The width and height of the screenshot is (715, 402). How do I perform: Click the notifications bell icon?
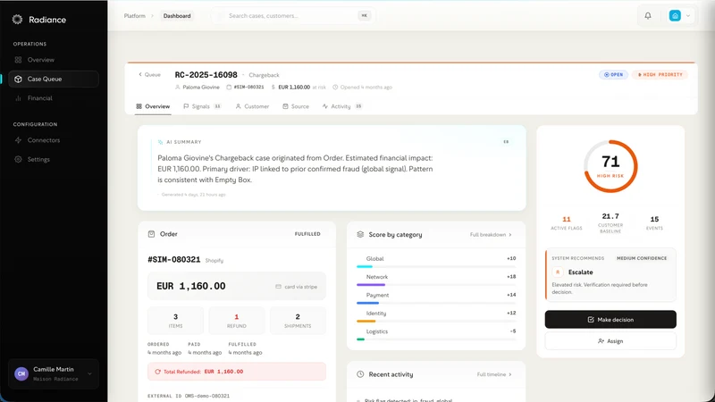(x=647, y=15)
